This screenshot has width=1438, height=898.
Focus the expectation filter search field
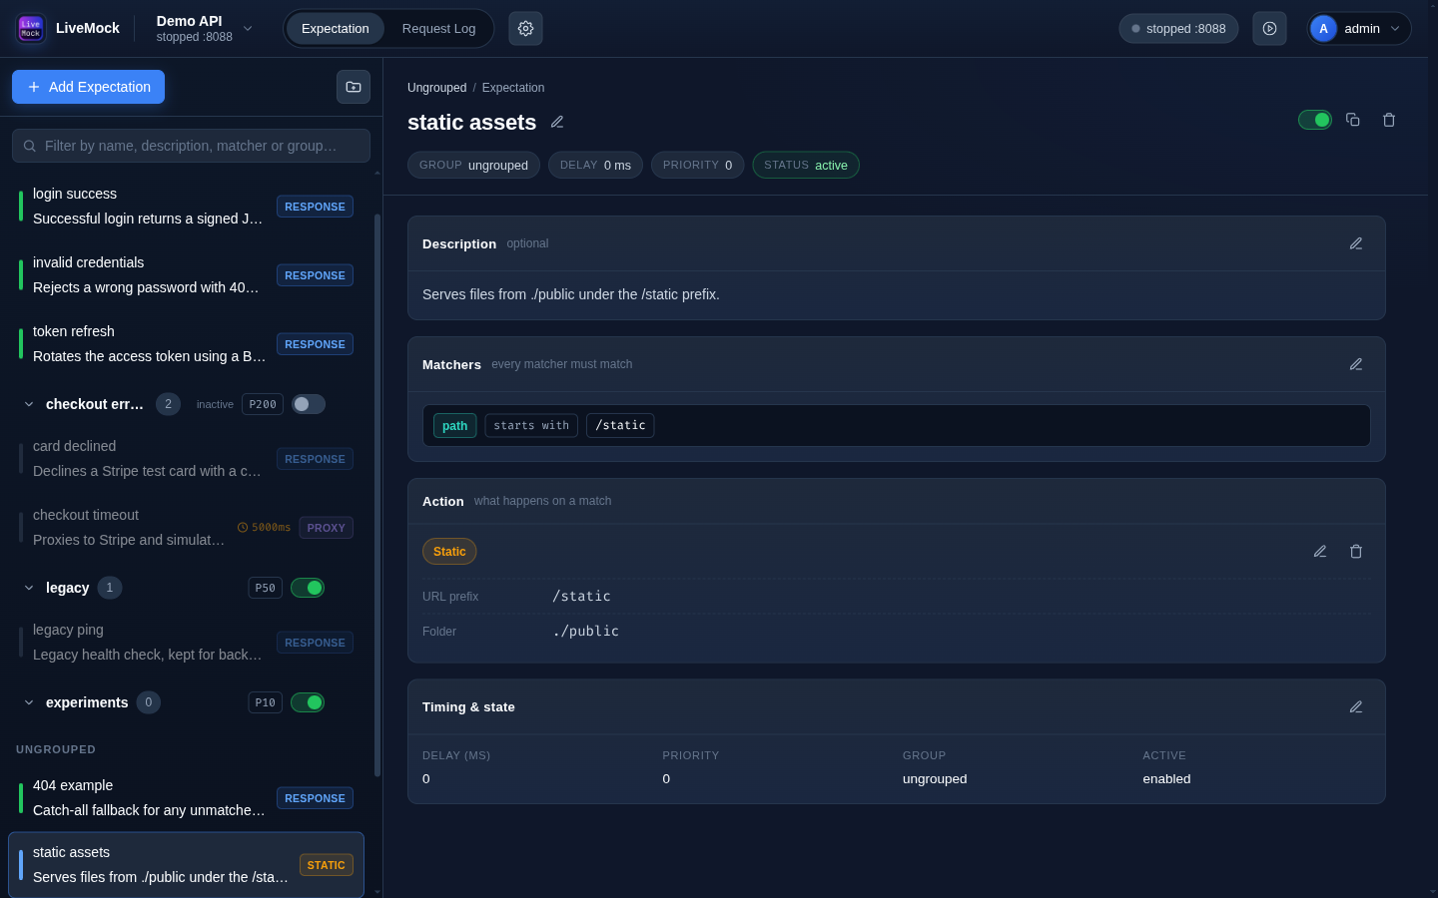[x=191, y=146]
